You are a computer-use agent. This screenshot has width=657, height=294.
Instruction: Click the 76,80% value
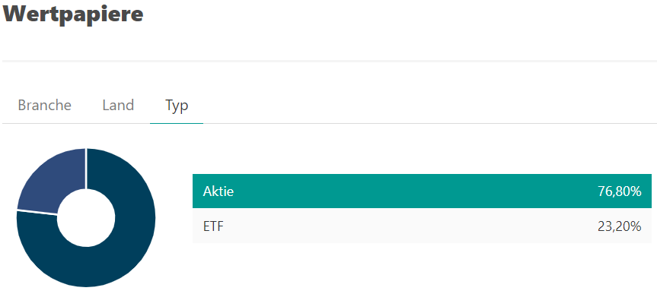(619, 191)
